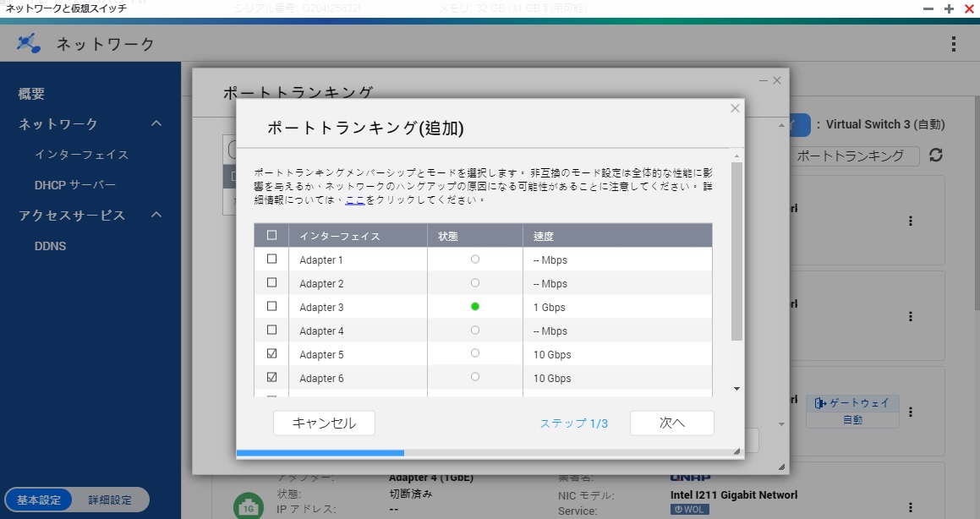Click the refresh icon beside port trunking
The width and height of the screenshot is (980, 519).
(935, 156)
